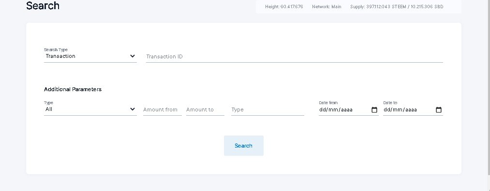Viewport: 490px width, 191px height.
Task: Click the Amount to field
Action: (205, 109)
